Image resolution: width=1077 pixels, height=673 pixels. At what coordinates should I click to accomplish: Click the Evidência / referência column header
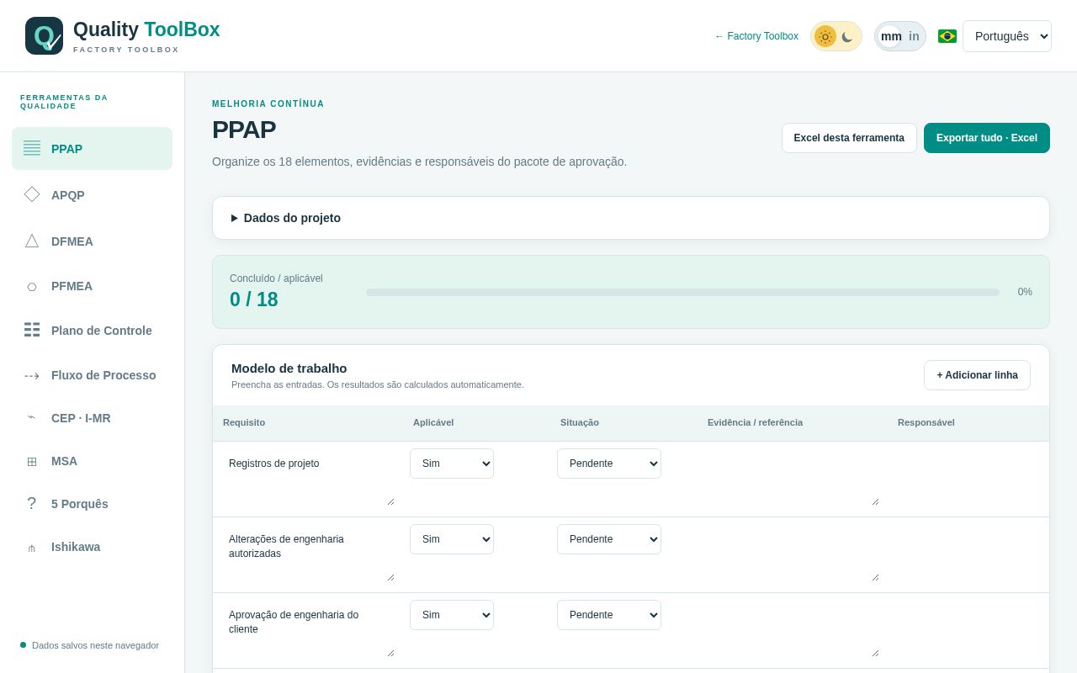click(x=755, y=422)
